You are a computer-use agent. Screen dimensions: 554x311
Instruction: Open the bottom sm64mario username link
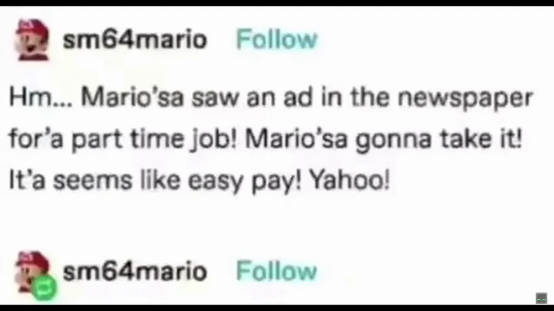click(x=135, y=271)
